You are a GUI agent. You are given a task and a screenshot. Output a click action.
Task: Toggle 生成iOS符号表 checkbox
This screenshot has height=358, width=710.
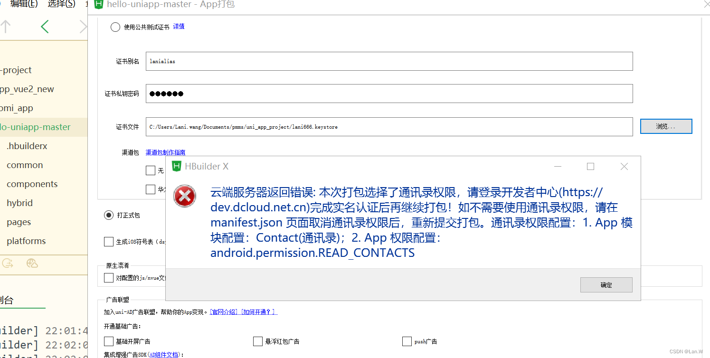[x=109, y=242]
